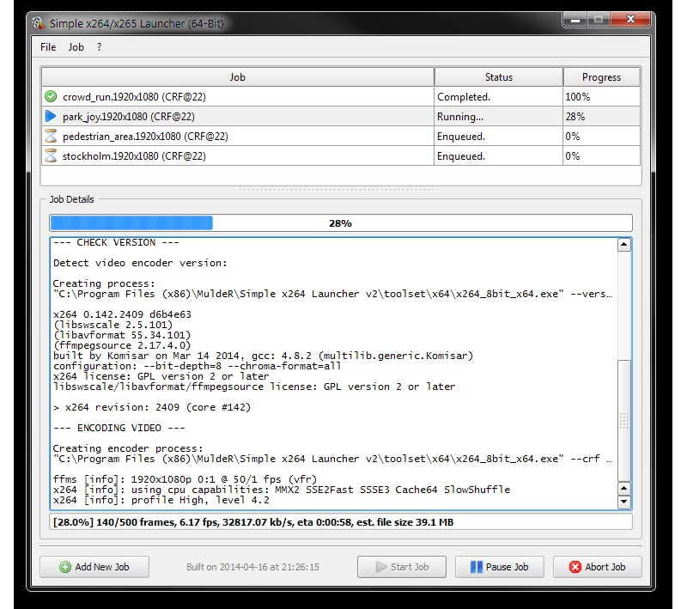The height and width of the screenshot is (609, 687).
Task: Click the 28% job details progress bar
Action: point(341,223)
